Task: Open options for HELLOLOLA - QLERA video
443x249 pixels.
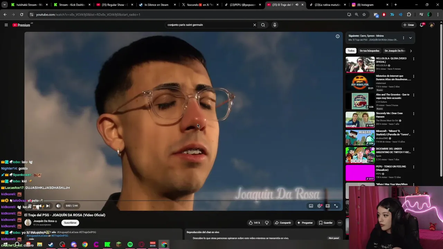Action: 413,59
